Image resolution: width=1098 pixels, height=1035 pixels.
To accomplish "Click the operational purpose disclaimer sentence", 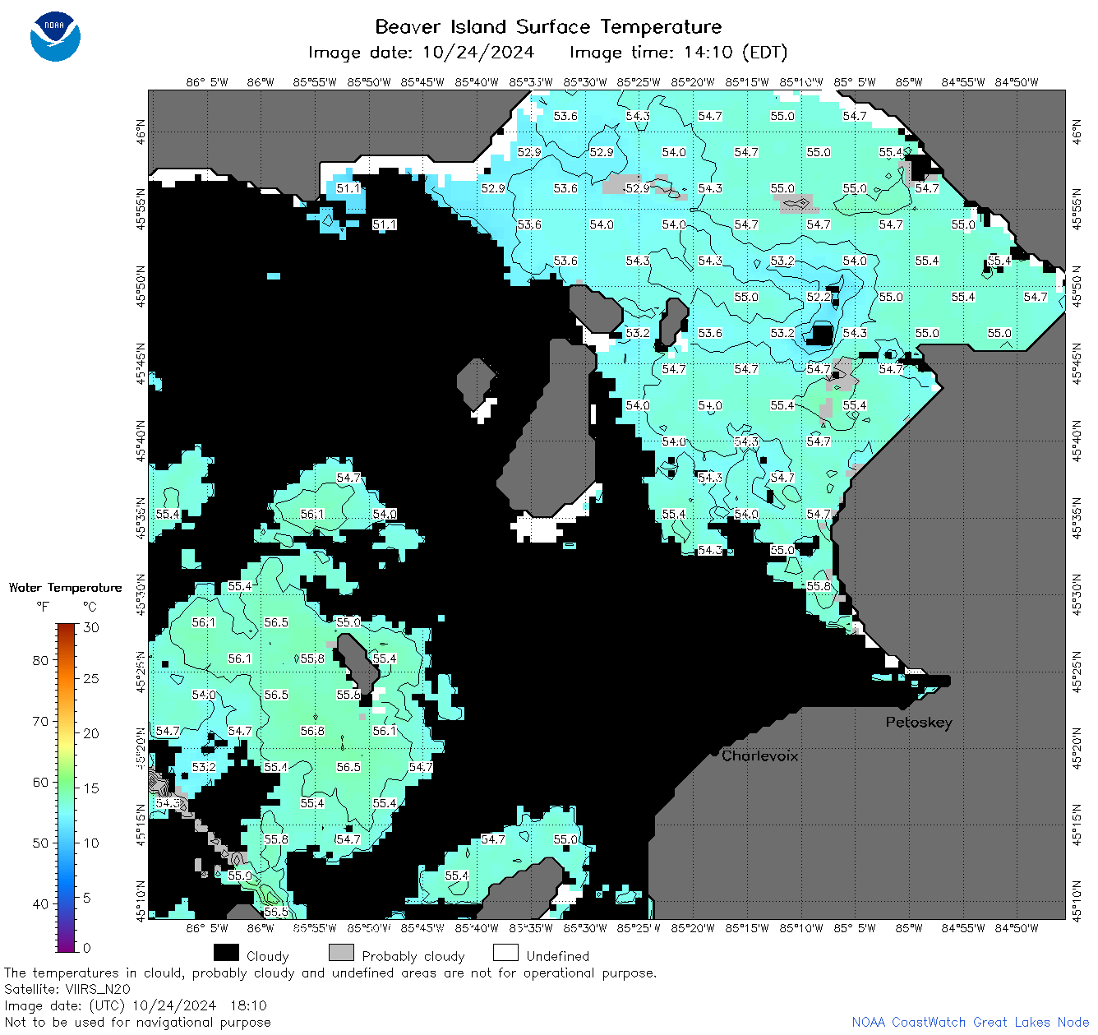I will (x=330, y=973).
